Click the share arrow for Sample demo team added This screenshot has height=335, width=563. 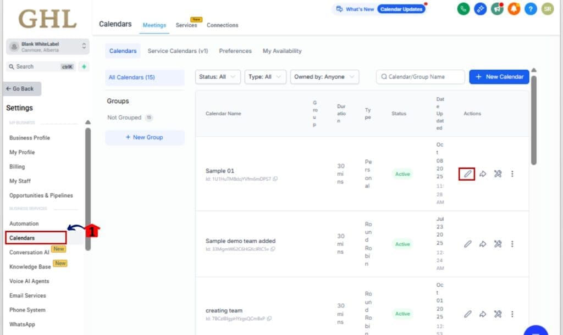482,243
